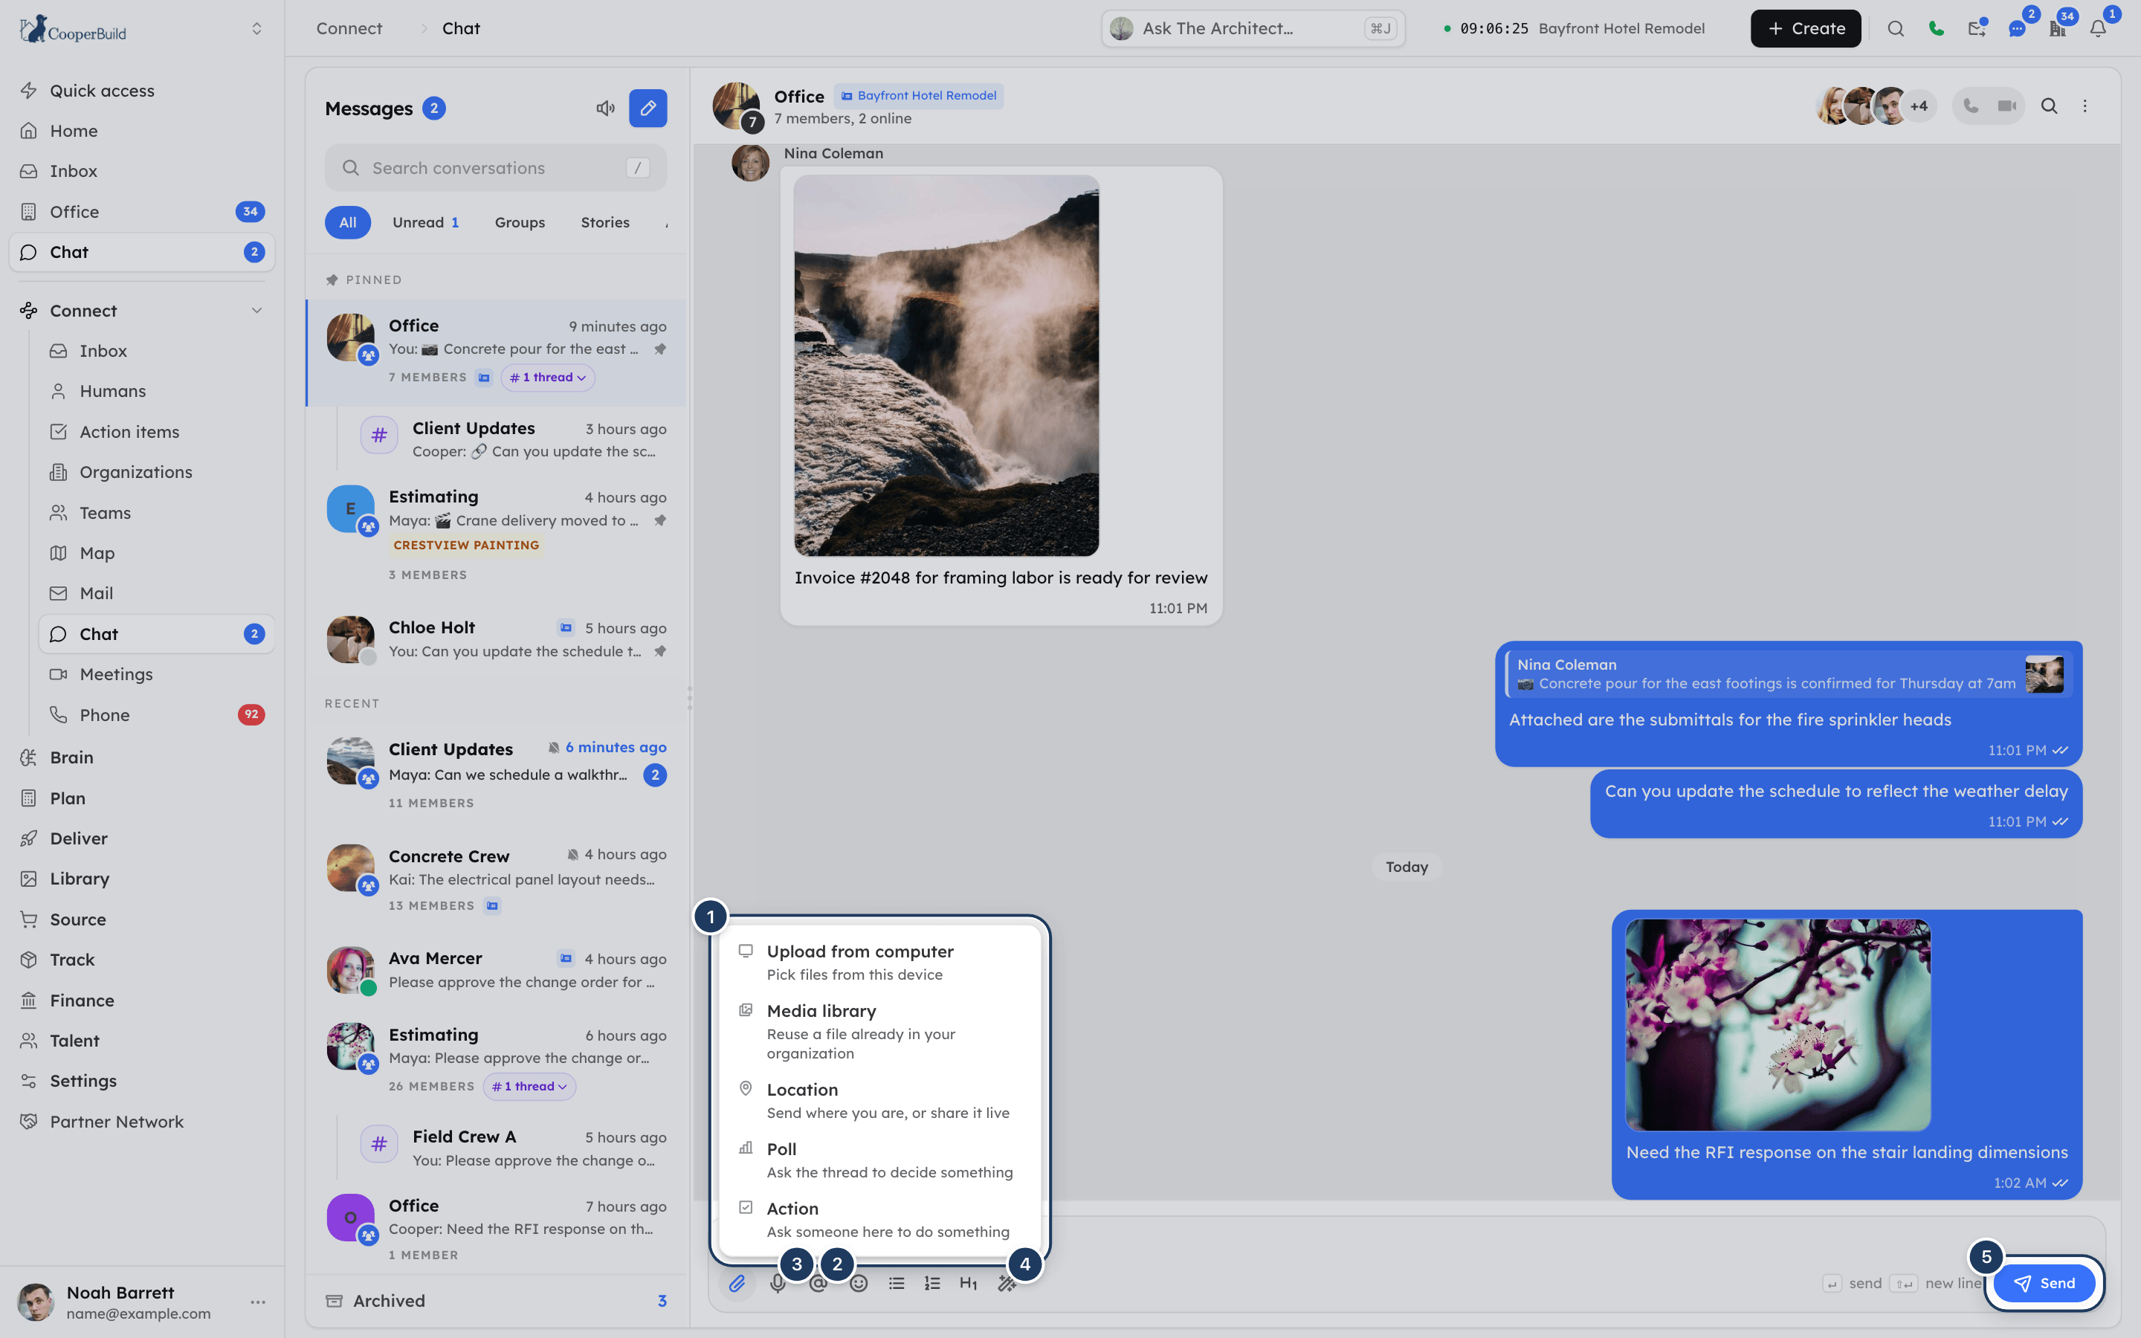Screen dimensions: 2141x1338
Task: Click the green phone icon in top bar
Action: pyautogui.click(x=1937, y=28)
